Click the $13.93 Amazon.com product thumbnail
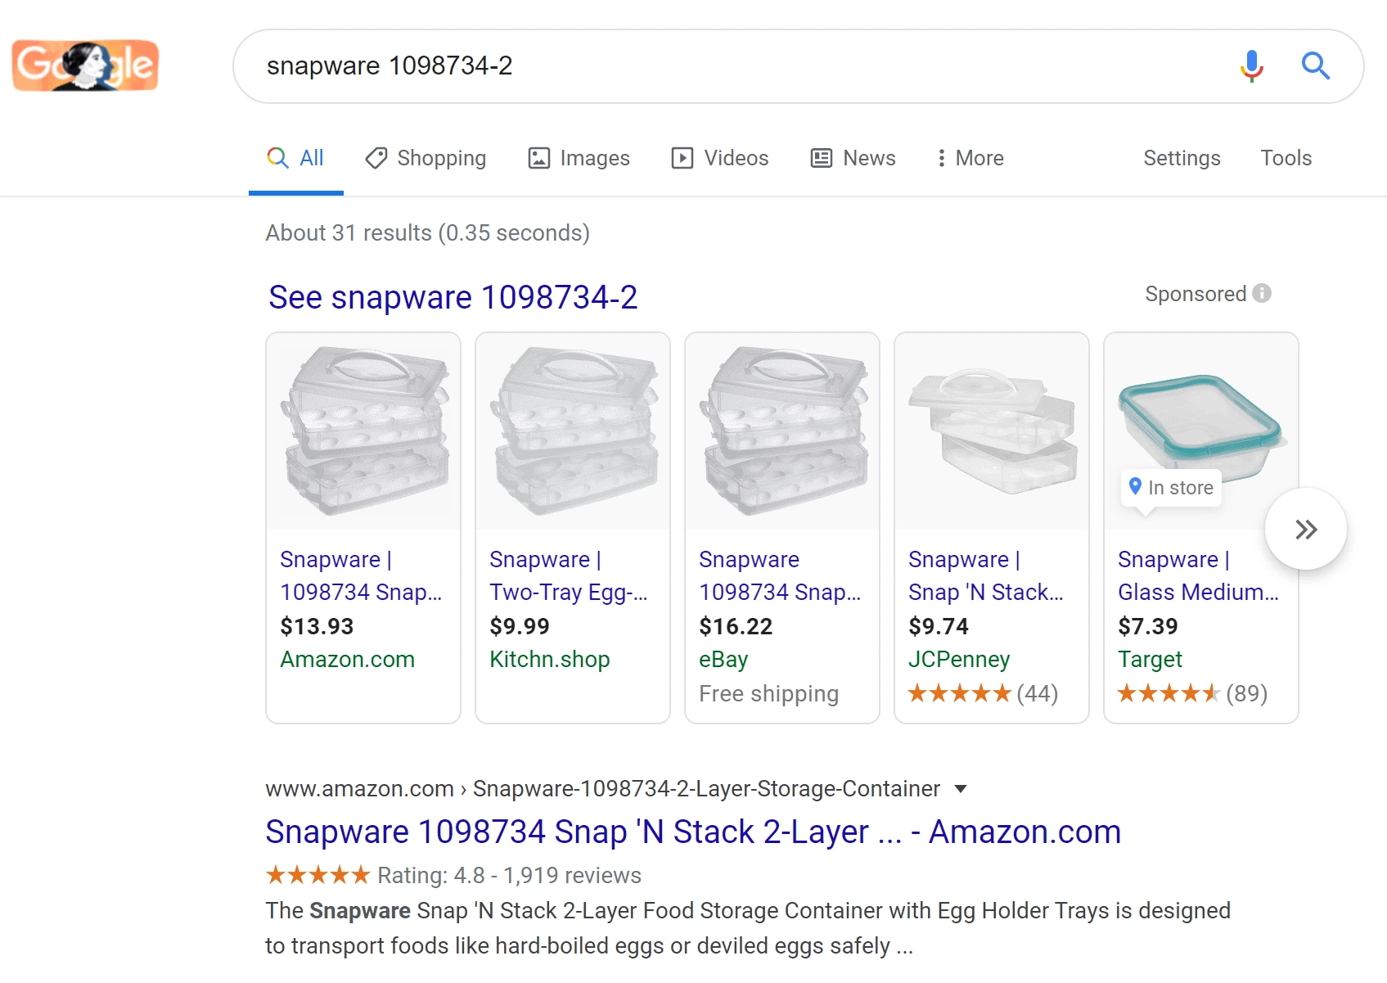1387x983 pixels. [363, 431]
